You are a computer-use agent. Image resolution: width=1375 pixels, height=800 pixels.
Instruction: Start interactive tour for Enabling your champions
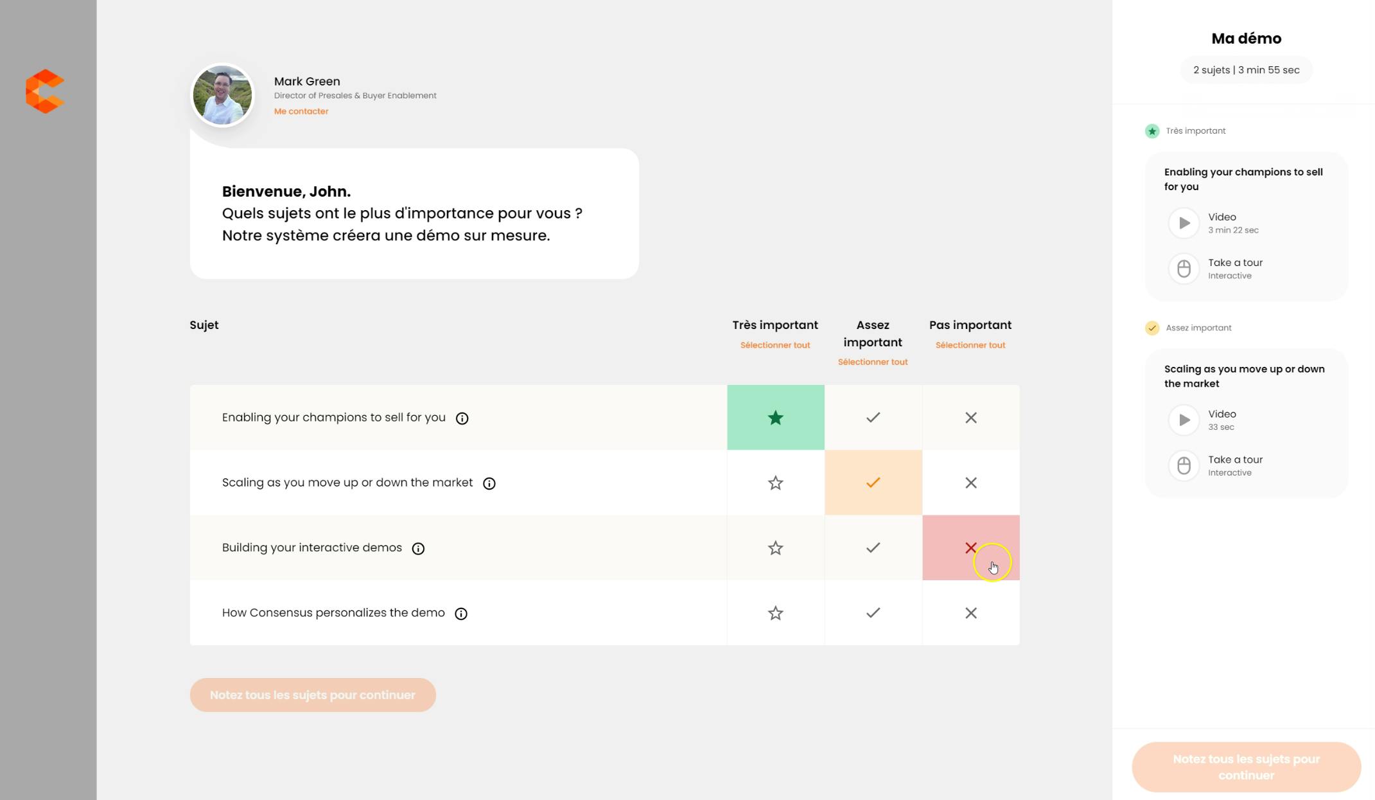1184,269
